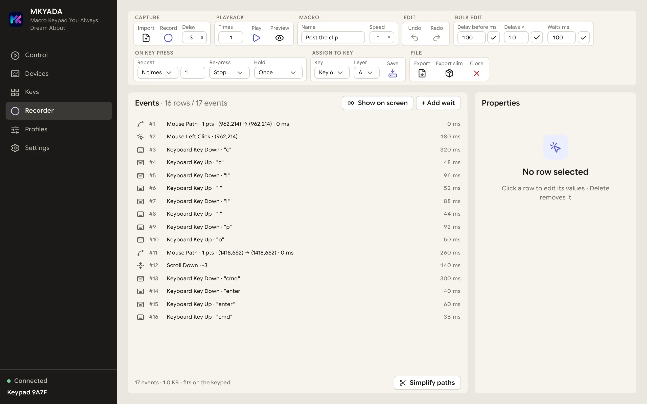Close the macro with red X
The image size is (647, 404).
476,73
